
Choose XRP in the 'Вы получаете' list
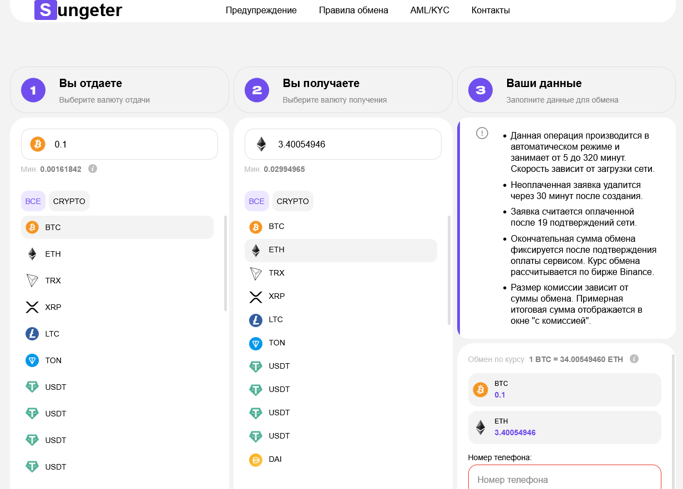[276, 296]
